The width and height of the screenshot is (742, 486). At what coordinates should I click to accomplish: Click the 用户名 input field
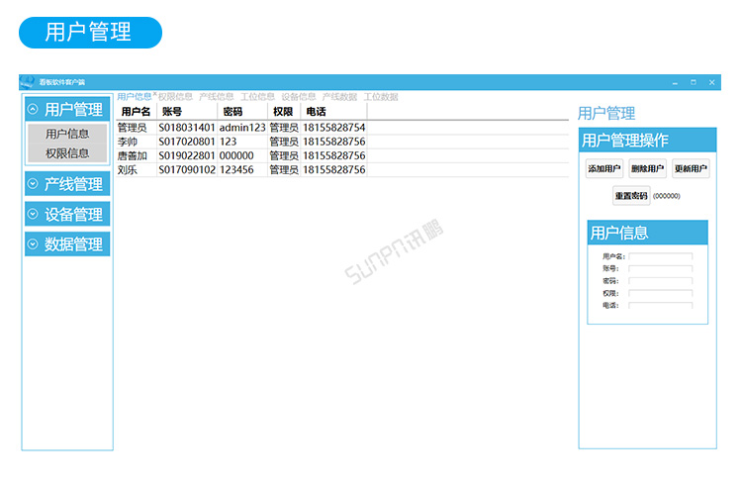tap(661, 257)
